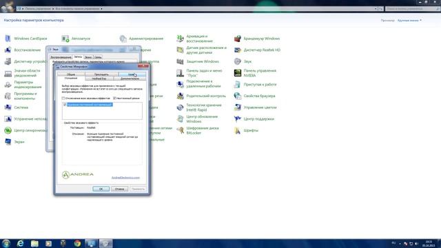Open Панель управления NVIDIA item
The height and width of the screenshot is (248, 441).
click(256, 73)
